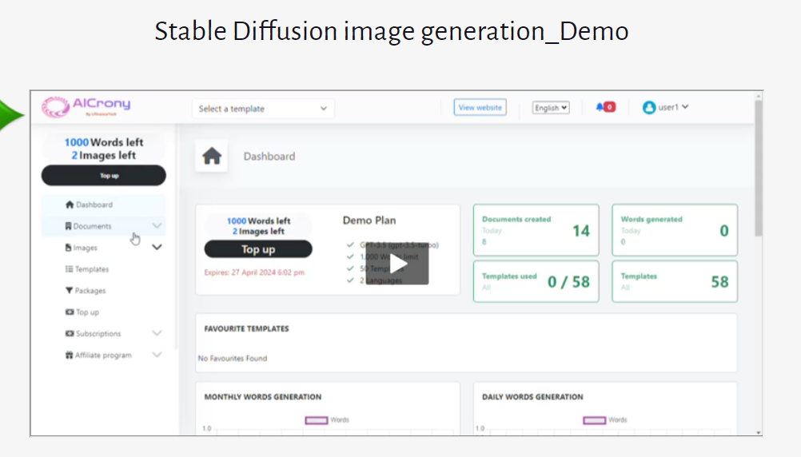Click the Expires 27 April 2024 text
The height and width of the screenshot is (457, 801).
(254, 272)
